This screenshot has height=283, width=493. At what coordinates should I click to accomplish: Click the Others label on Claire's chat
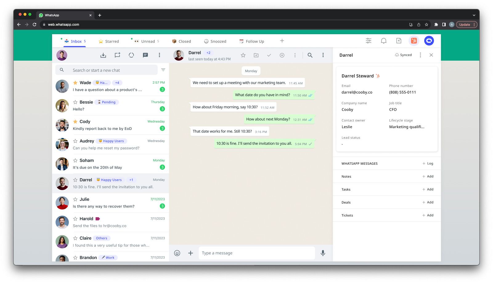coord(102,238)
